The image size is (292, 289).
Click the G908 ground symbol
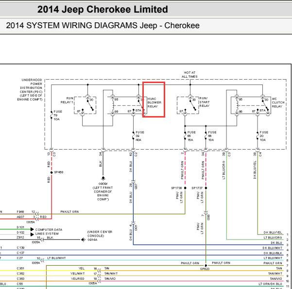click(103, 178)
